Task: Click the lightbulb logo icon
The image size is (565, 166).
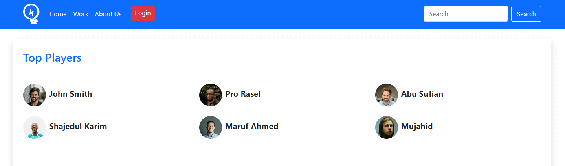Action: 31,14
